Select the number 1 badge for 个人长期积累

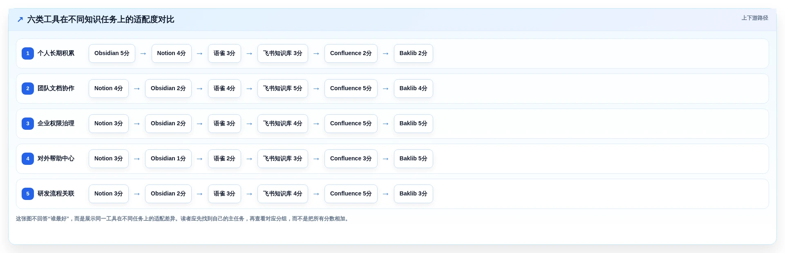point(28,53)
